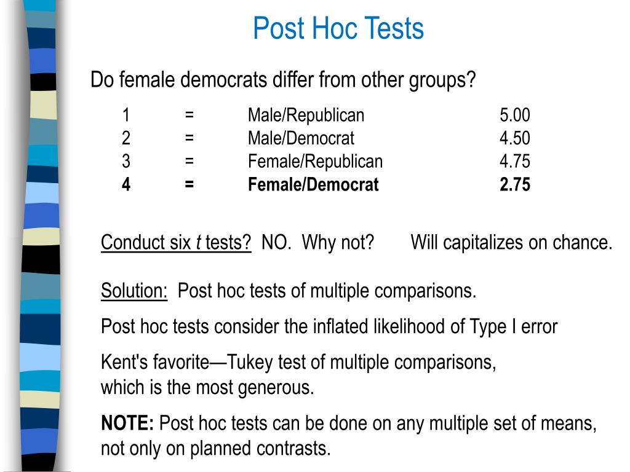Click the bold 'NOTE:' label
The height and width of the screenshot is (472, 630).
click(127, 423)
